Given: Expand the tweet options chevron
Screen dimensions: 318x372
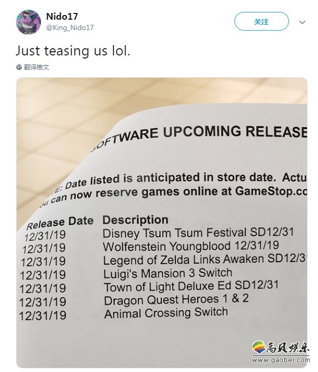Looking at the screenshot, I should (x=302, y=22).
